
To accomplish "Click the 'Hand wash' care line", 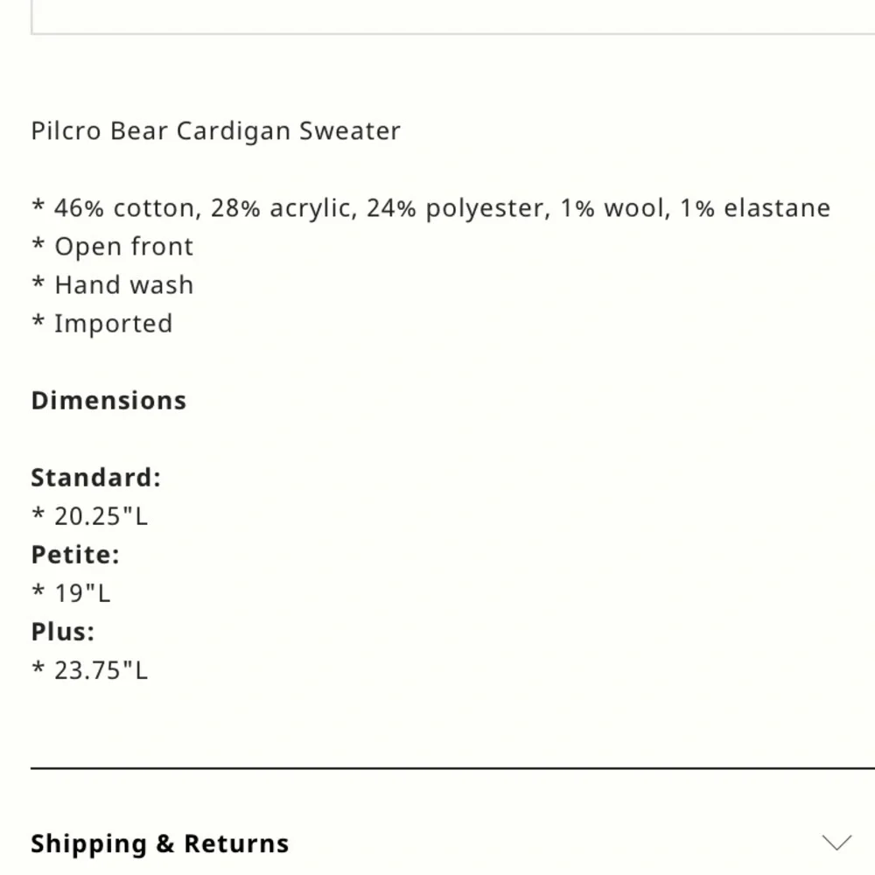I will [123, 285].
